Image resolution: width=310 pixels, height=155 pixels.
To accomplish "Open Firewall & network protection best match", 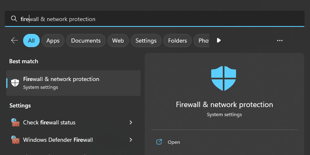I will click(73, 83).
